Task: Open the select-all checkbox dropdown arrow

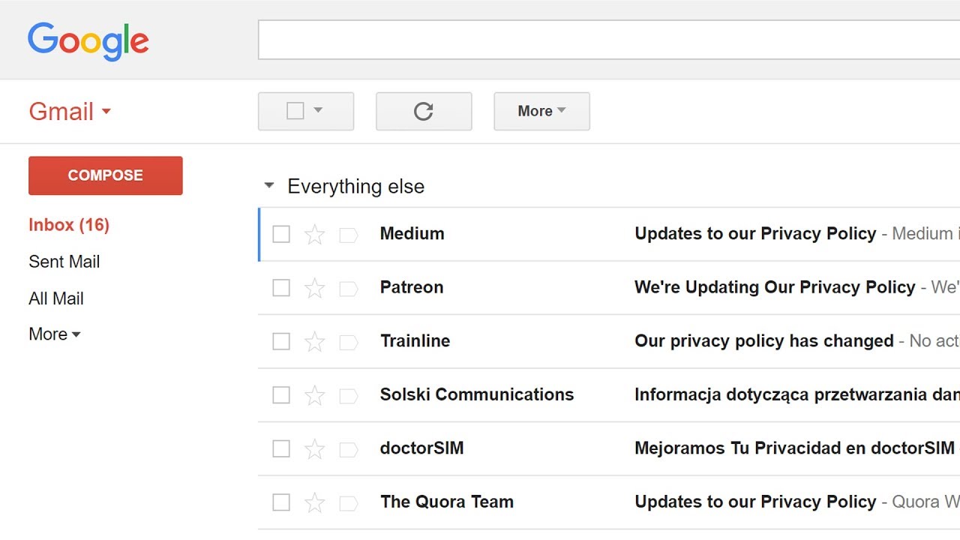Action: [x=318, y=111]
